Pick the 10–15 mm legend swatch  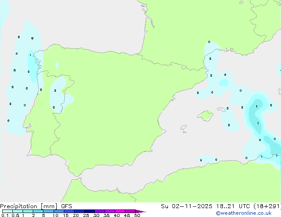pyautogui.click(x=59, y=211)
